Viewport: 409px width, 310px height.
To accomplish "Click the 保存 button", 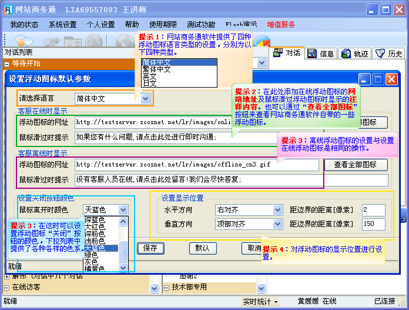I will pos(150,248).
